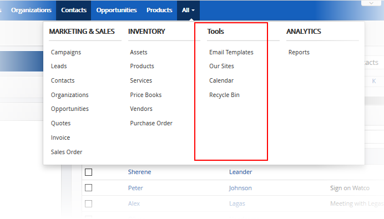Open the Products tab in the navbar
The width and height of the screenshot is (384, 219).
(x=159, y=11)
